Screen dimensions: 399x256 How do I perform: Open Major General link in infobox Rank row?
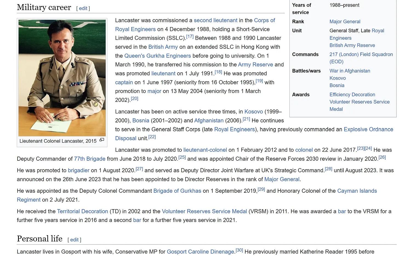coord(345,22)
